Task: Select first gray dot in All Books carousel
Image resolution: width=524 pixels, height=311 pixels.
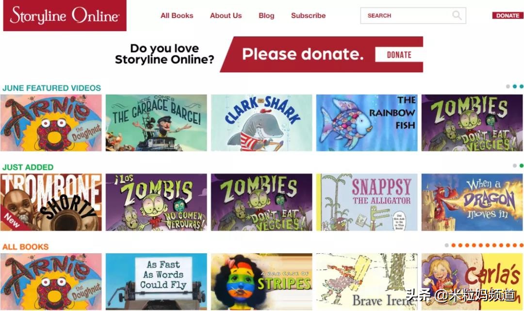Action: point(447,245)
